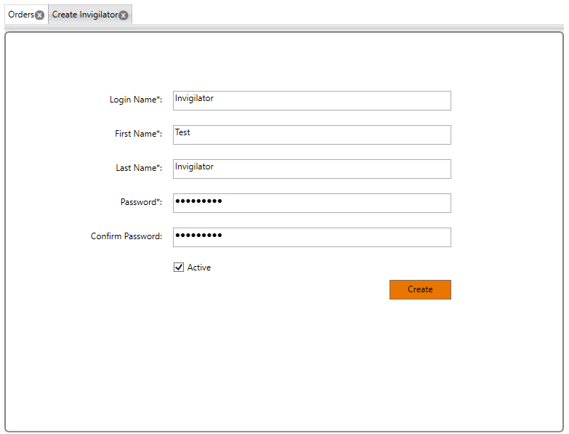Close the Orders tab via its x icon
569x434 pixels.
pyautogui.click(x=40, y=15)
